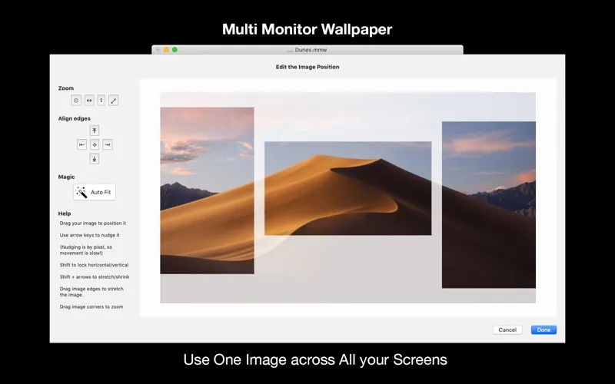615x384 pixels.
Task: Align the image to the top edge
Action: (94, 131)
